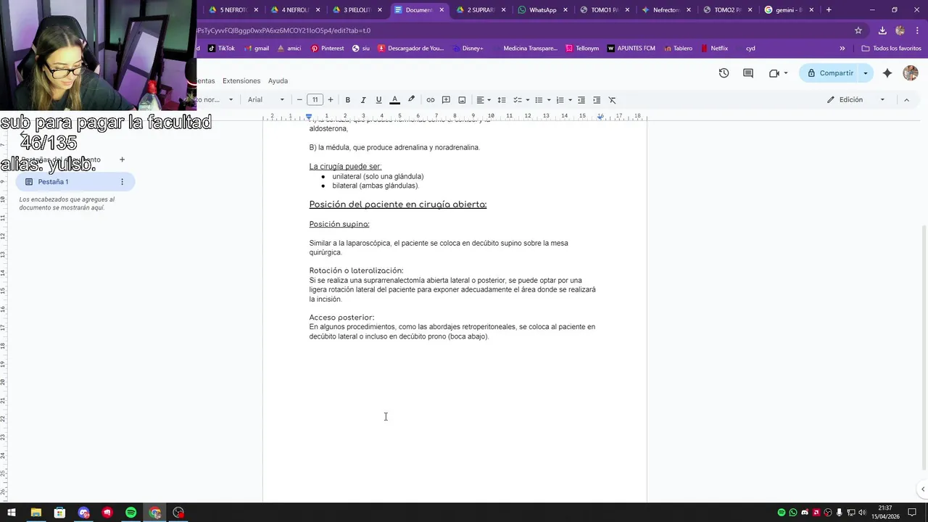The width and height of the screenshot is (928, 522).
Task: Increase font size with plus button
Action: 331,100
